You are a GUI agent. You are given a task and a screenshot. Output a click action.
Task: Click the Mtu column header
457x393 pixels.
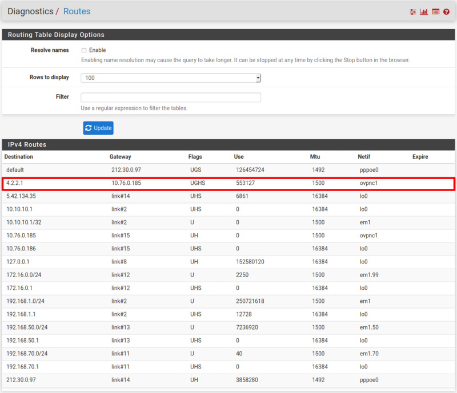315,157
